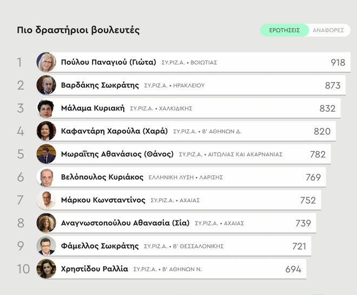This screenshot has height=295, width=357.
Task: Click Αναγνωστοπούλου Αθανασία's profile photo
Action: click(46, 223)
